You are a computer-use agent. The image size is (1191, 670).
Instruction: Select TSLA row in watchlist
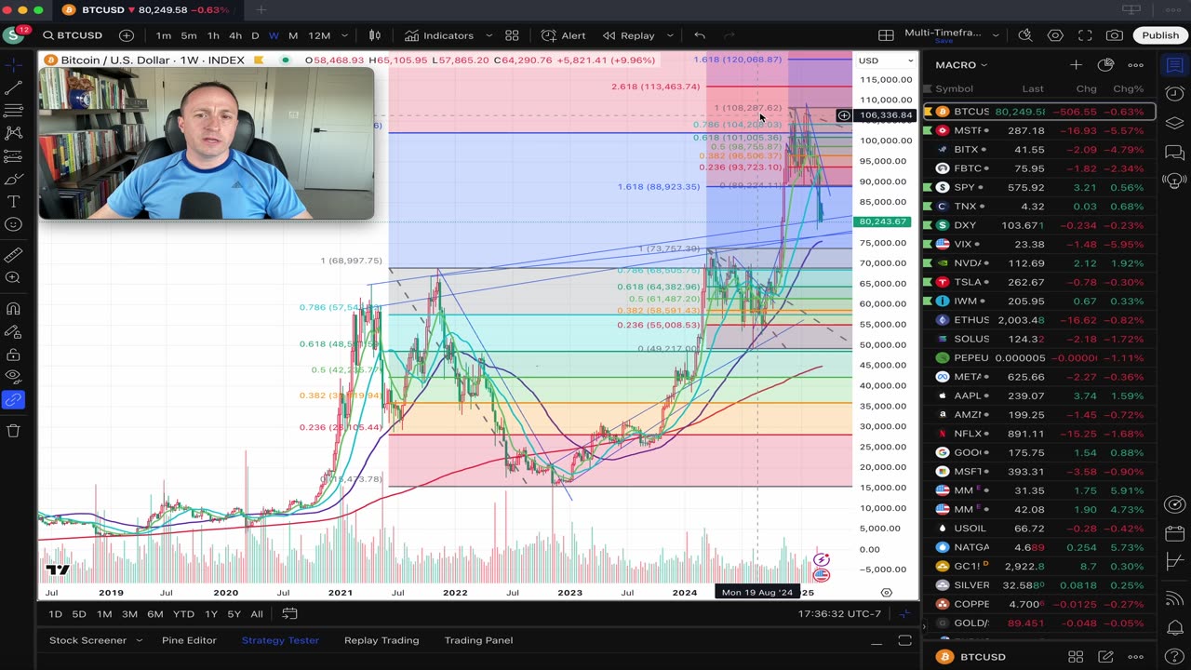coord(1039,282)
